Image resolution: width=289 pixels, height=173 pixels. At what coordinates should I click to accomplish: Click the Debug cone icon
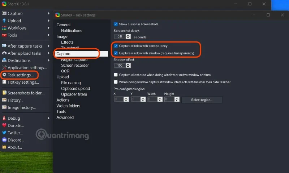pyautogui.click(x=4, y=118)
